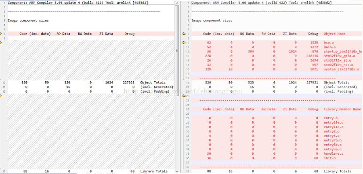Screen dimensions: 363x174
Task: Click the left pane scrollbar up arrow
Action: click(177, 2)
